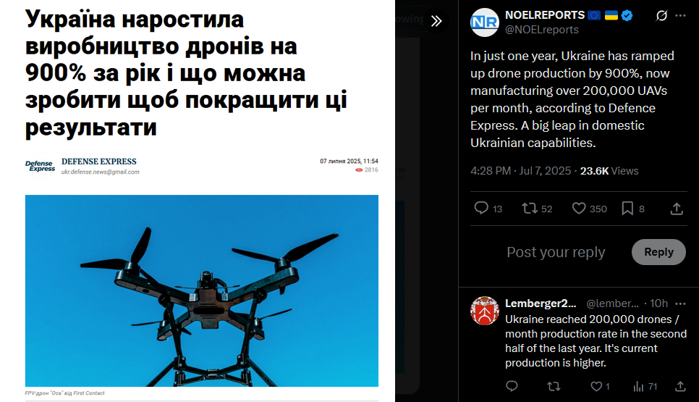
Task: Click the Defense Express logo
Action: click(40, 166)
